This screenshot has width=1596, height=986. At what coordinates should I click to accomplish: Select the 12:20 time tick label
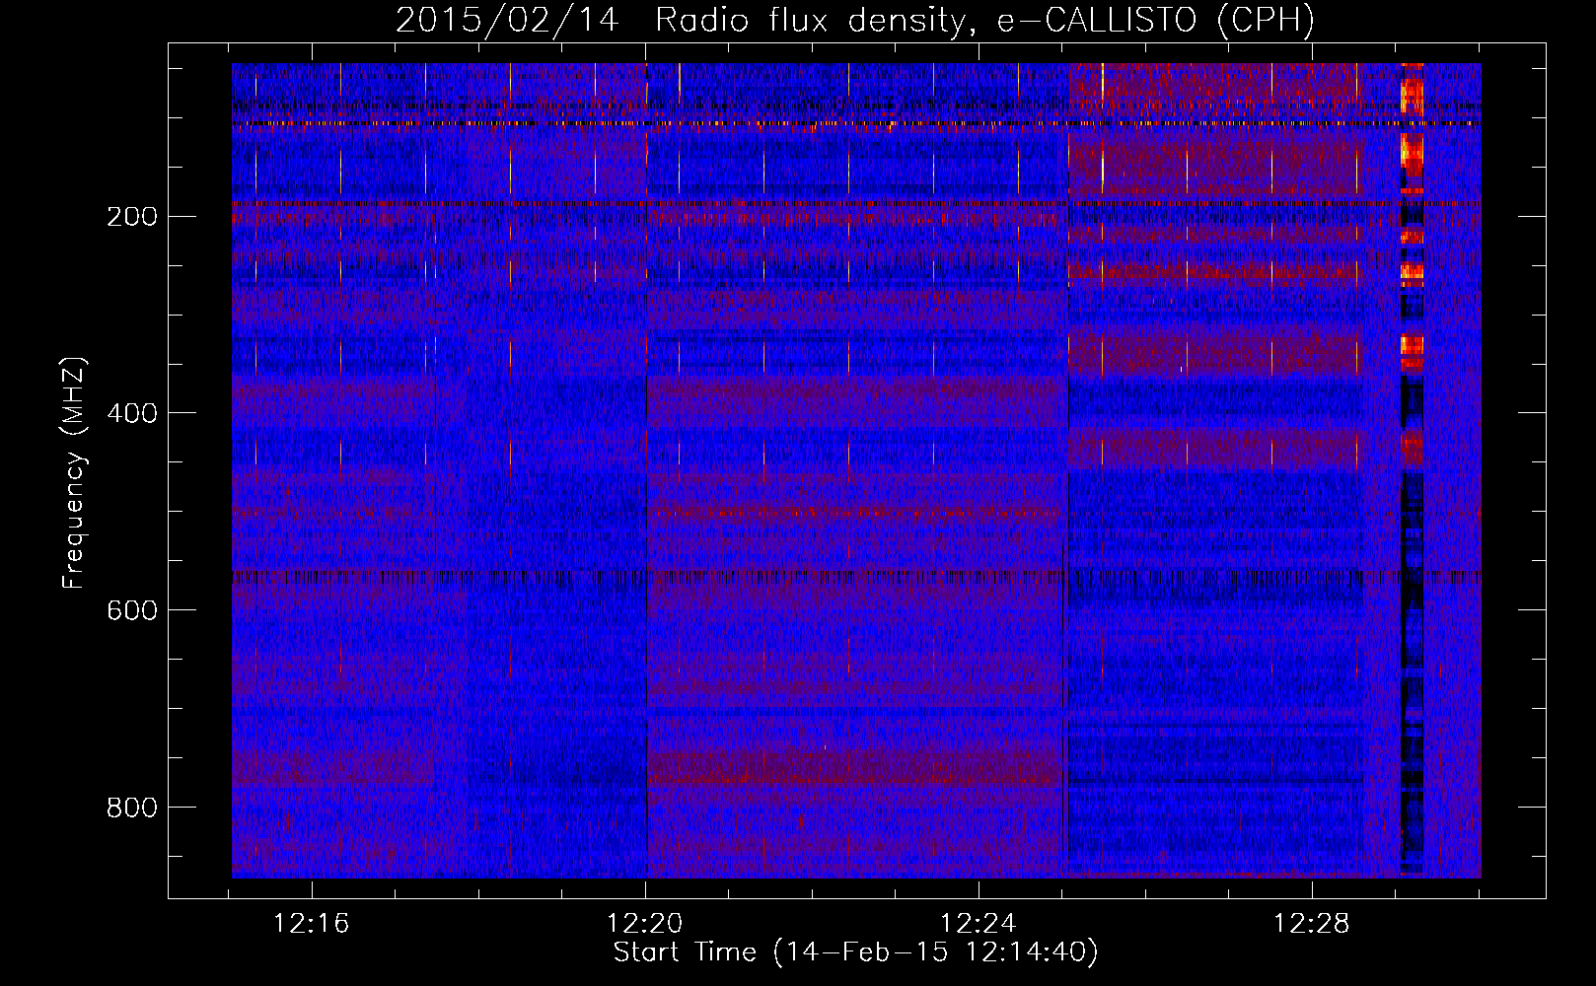click(x=645, y=924)
